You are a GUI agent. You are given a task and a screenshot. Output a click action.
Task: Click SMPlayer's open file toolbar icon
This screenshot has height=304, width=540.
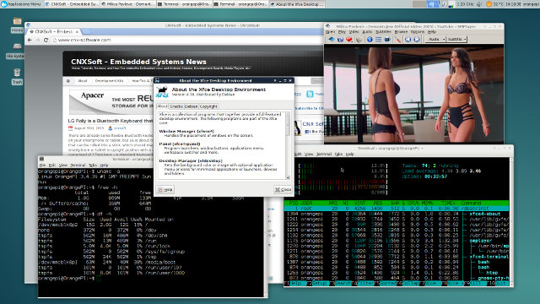(x=331, y=40)
